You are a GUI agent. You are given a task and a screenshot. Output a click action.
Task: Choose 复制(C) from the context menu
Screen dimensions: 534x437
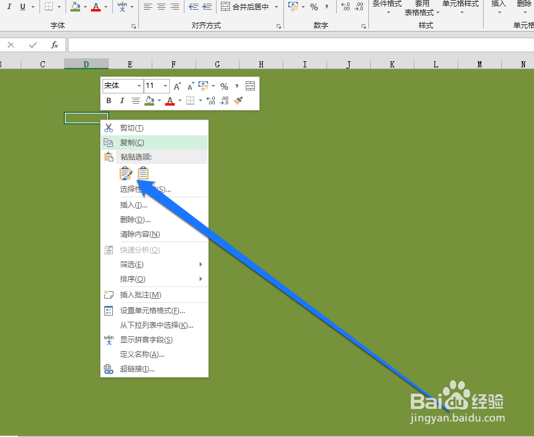coord(132,143)
